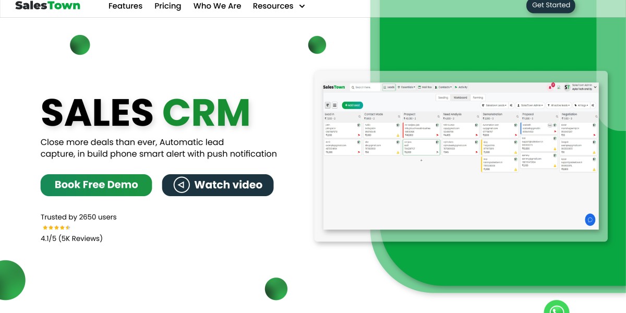
Task: Click the plus icon below Prospect cards
Action: (x=422, y=160)
